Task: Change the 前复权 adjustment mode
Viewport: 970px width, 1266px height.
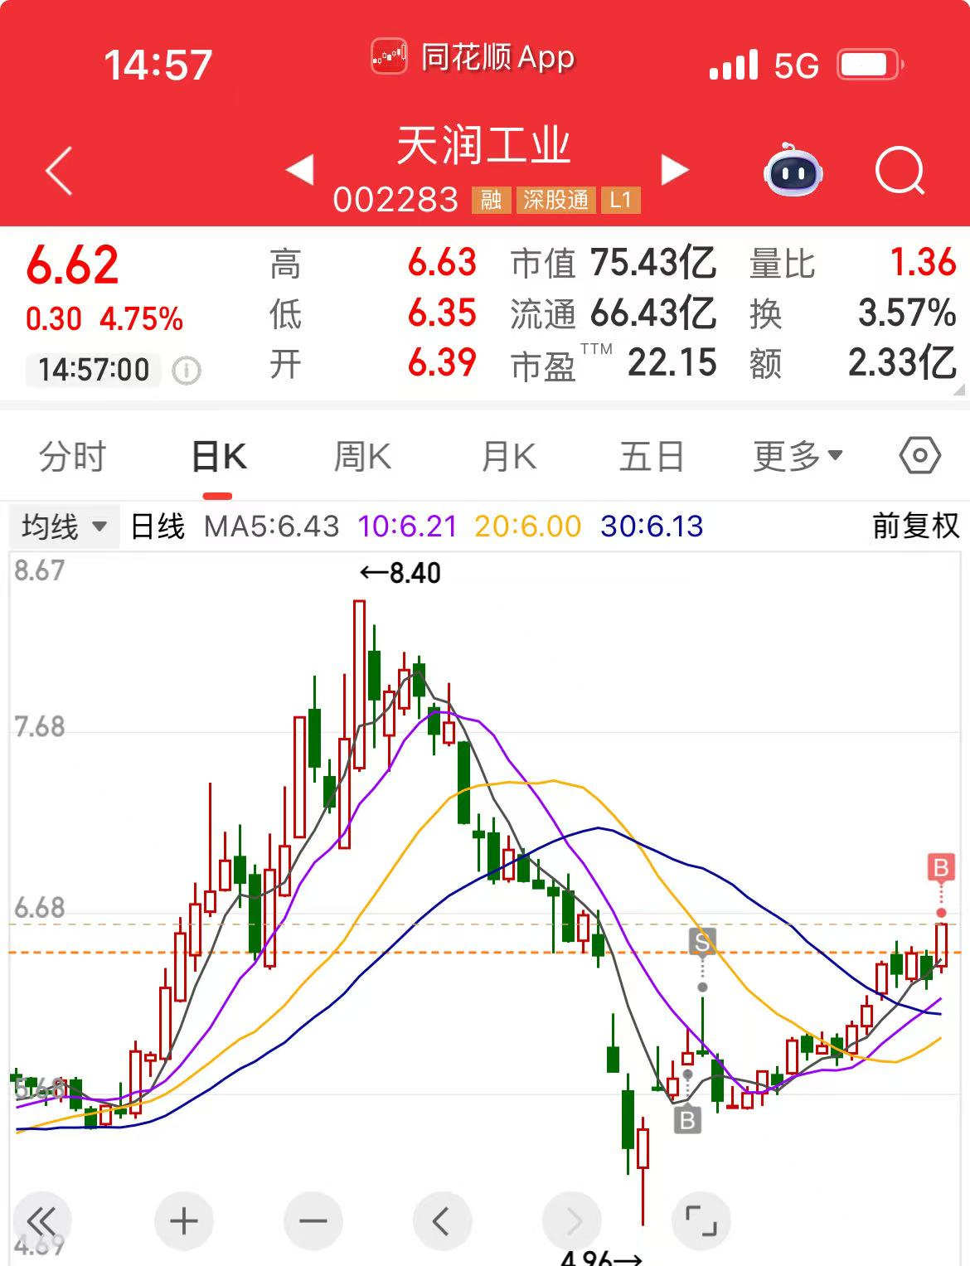Action: click(915, 526)
